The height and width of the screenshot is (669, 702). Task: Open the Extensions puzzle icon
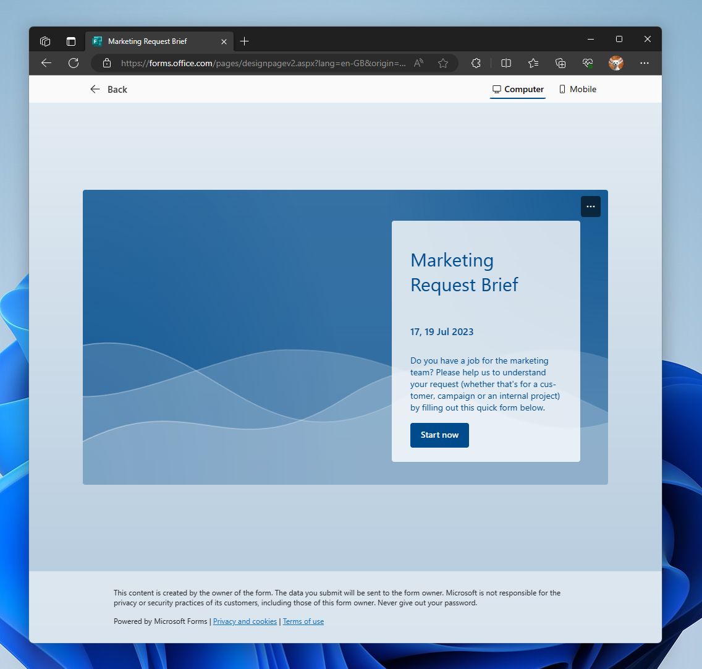[476, 63]
